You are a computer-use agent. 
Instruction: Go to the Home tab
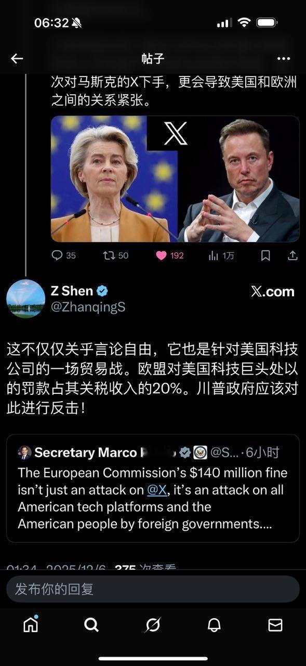pos(31,624)
